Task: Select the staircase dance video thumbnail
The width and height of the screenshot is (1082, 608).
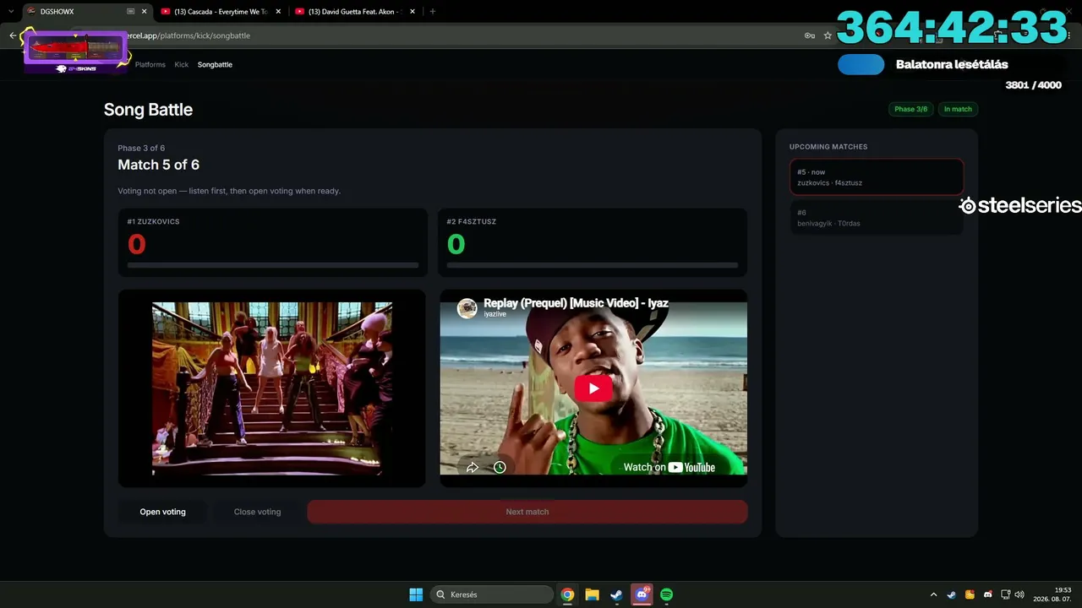Action: click(272, 388)
